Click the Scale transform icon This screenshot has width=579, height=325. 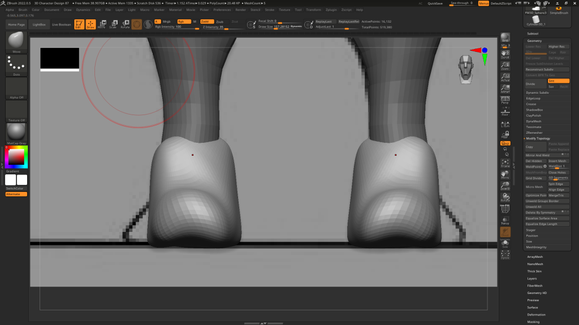113,24
